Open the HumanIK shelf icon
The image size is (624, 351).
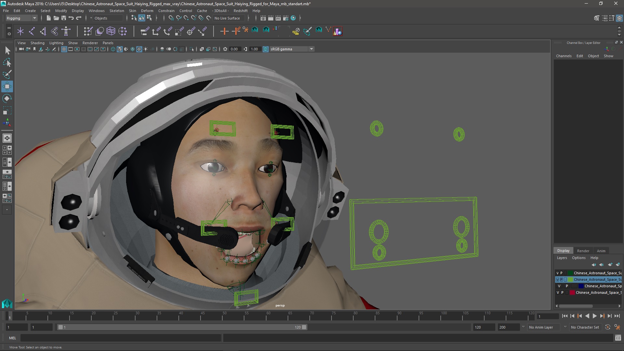[66, 31]
